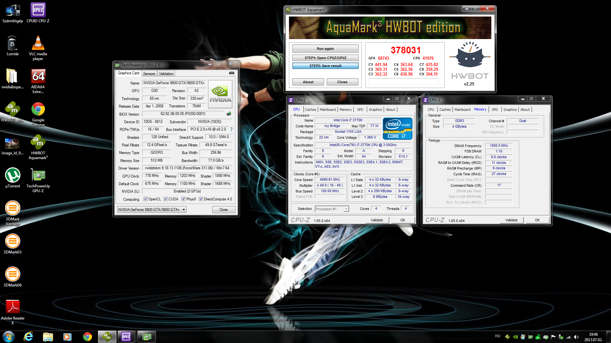
Task: Open Windows Explorer from the taskbar
Action: click(48, 337)
